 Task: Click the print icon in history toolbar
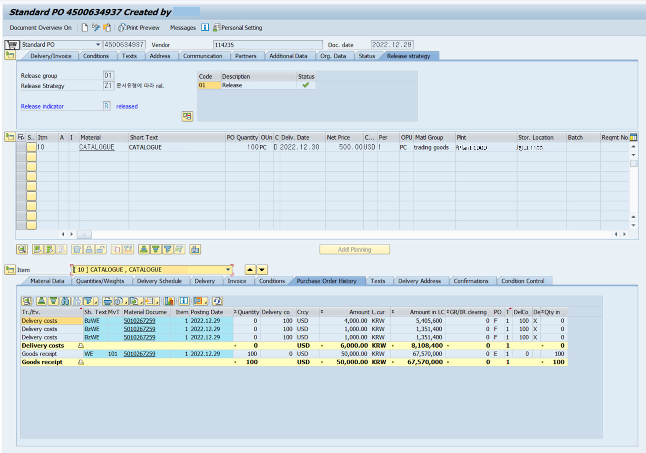point(107,301)
